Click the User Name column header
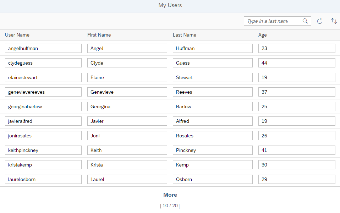 pyautogui.click(x=17, y=35)
